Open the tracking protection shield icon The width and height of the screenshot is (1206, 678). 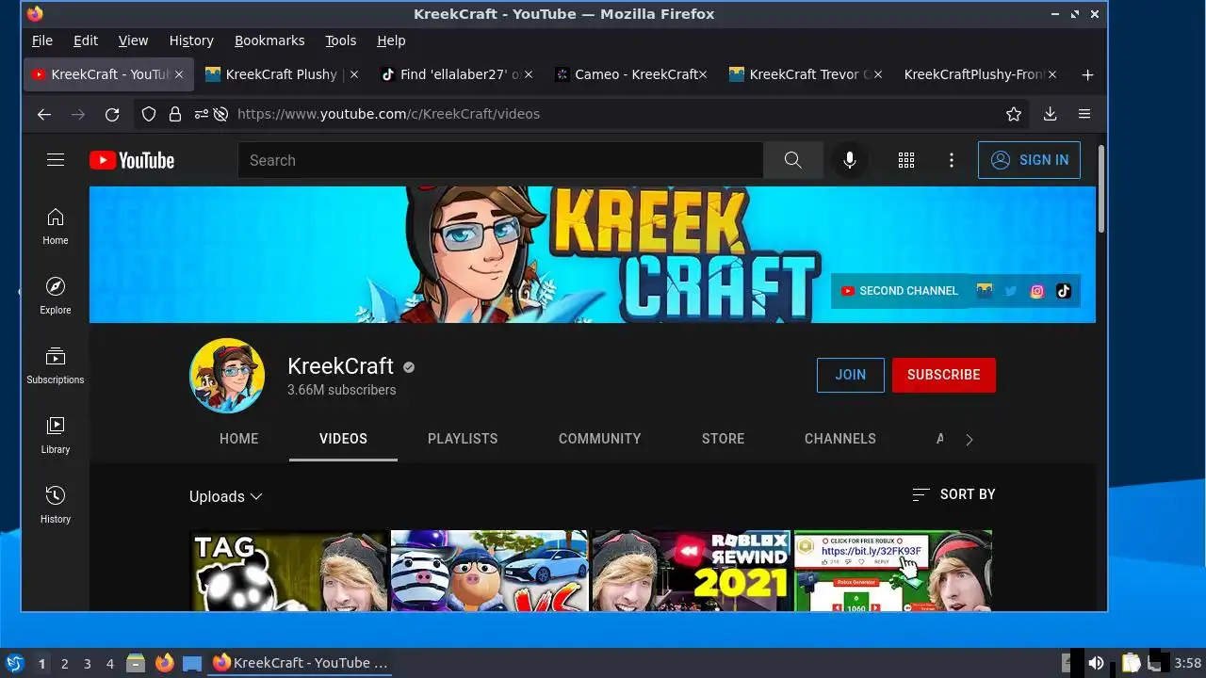[x=148, y=114]
